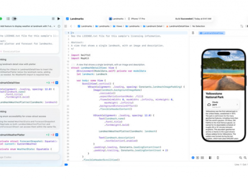Click the assistant VStack code snippet card
248x179 pixels.
(29, 95)
